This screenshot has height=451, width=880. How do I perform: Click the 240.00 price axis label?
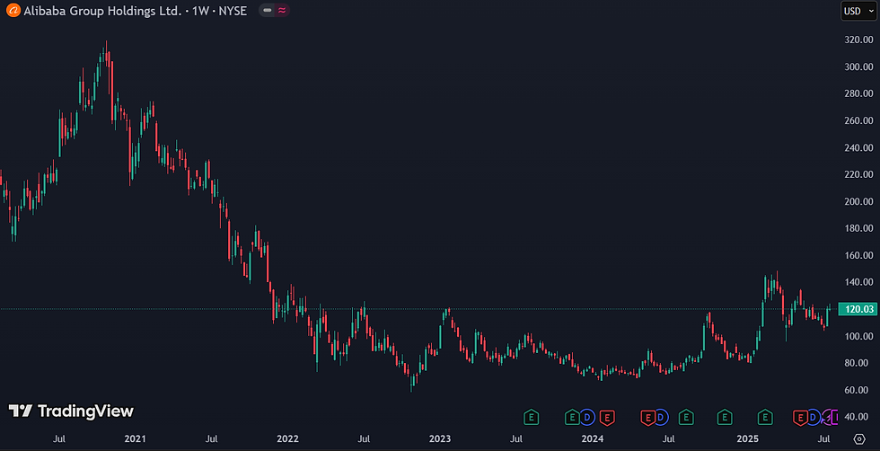pos(860,147)
